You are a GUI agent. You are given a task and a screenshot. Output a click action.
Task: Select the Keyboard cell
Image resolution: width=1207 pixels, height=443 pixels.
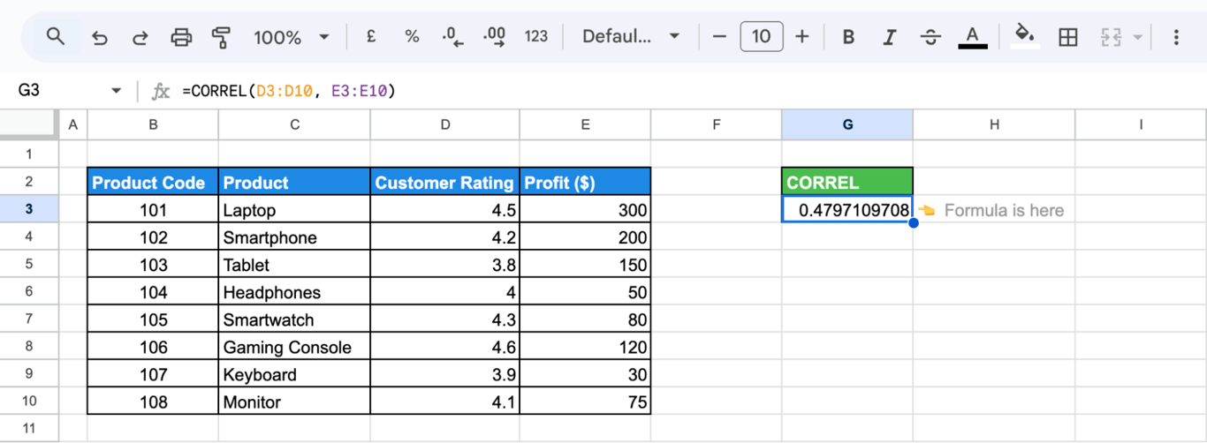click(294, 374)
